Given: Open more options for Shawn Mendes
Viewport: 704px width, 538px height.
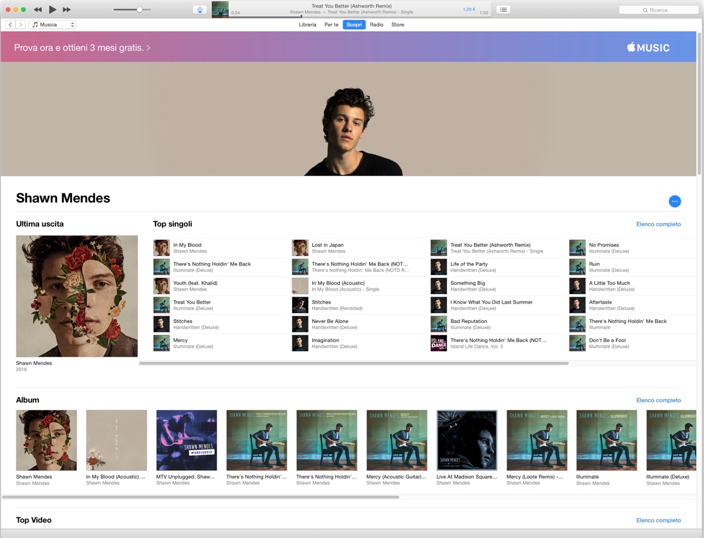Looking at the screenshot, I should coord(675,201).
